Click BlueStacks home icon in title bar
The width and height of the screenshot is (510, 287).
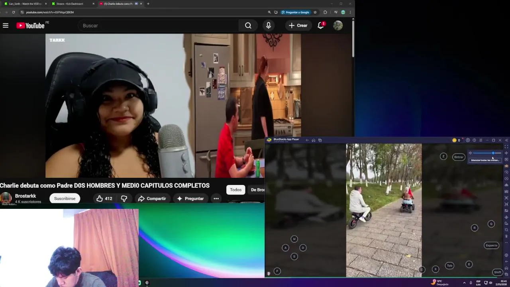pyautogui.click(x=314, y=140)
